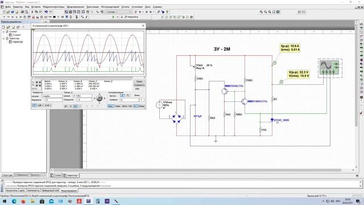Switch to the Схема1 document tab

[x=56, y=175]
